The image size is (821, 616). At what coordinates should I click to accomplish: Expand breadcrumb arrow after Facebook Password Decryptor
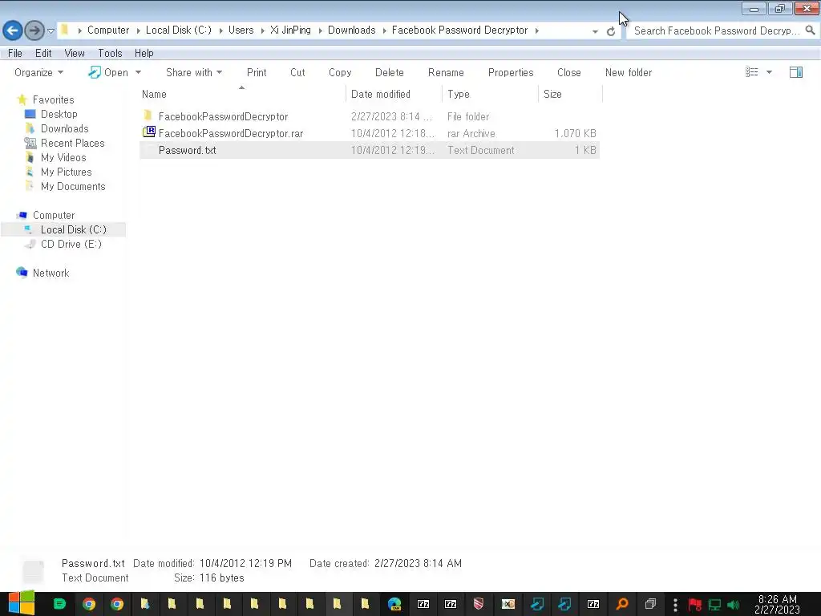[x=536, y=30]
